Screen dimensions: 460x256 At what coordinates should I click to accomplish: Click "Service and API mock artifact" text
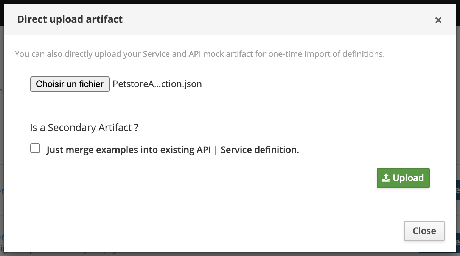coord(197,54)
